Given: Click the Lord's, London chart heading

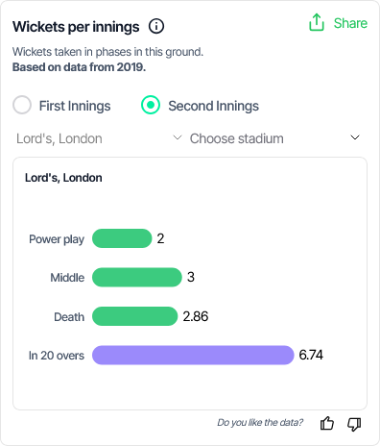Looking at the screenshot, I should 63,178.
